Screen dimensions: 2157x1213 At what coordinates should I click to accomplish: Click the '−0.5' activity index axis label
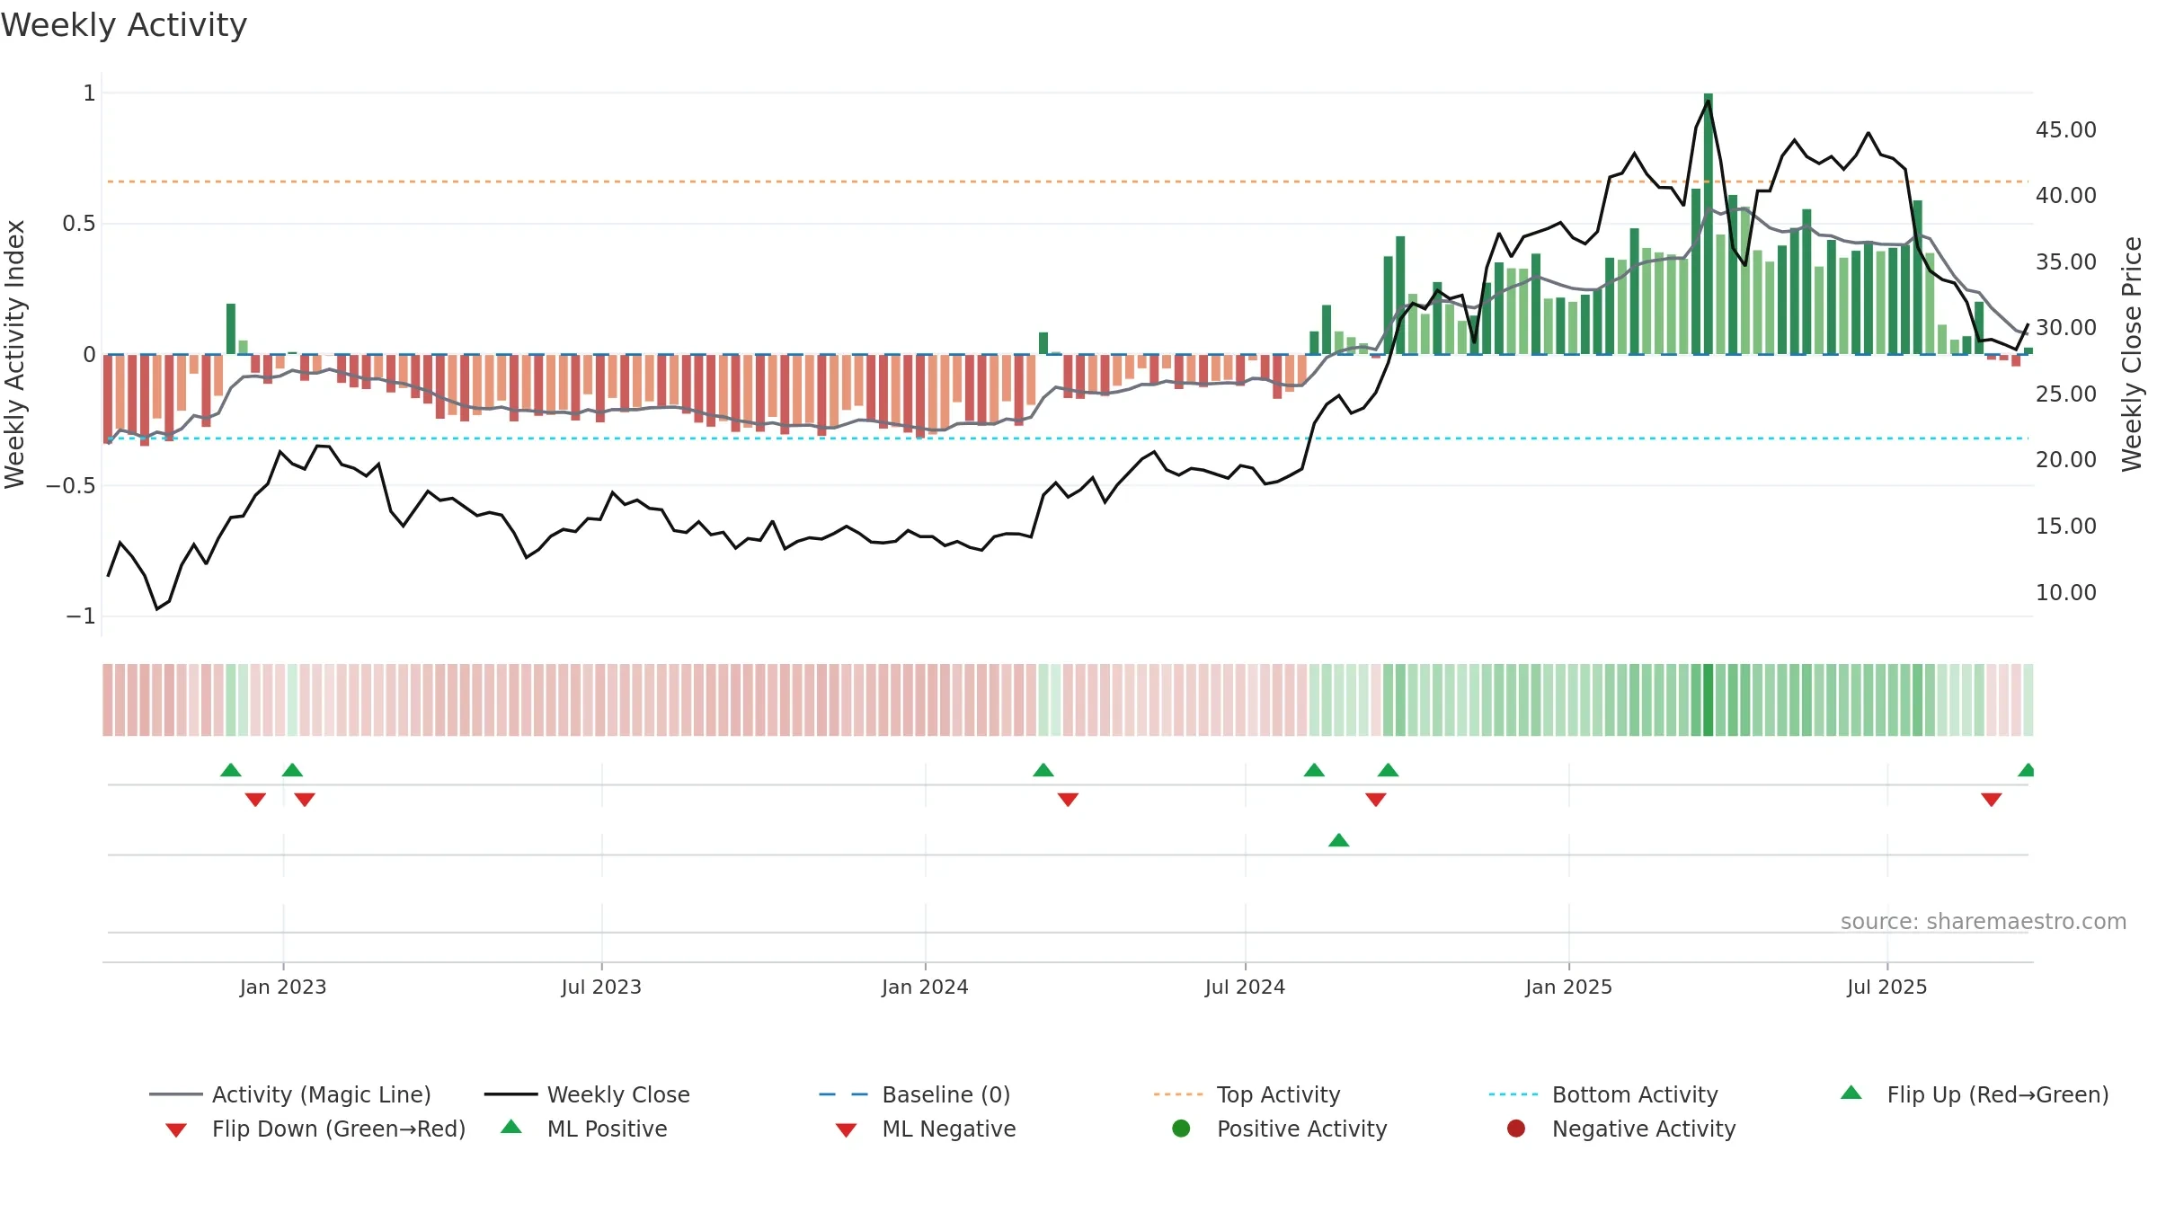[71, 485]
